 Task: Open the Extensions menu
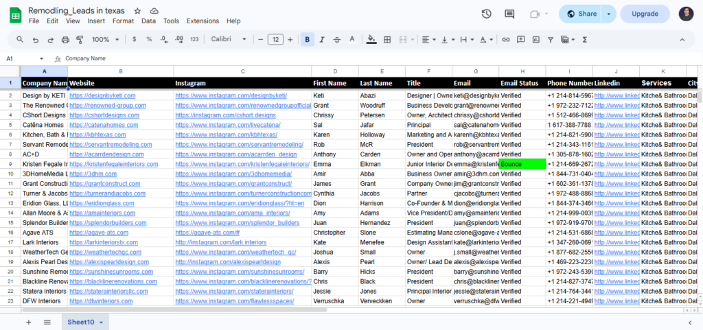point(203,21)
